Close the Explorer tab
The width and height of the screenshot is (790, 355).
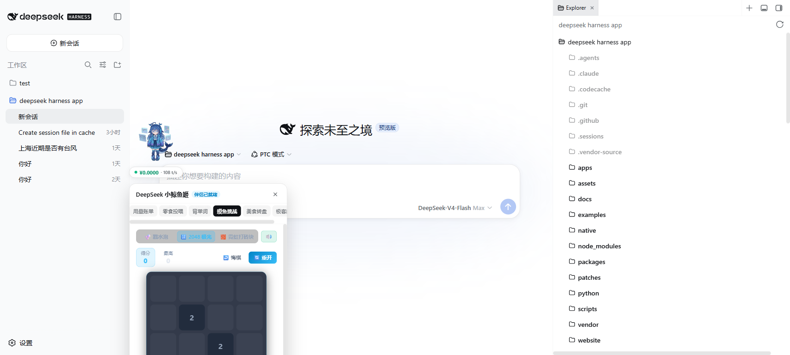(592, 8)
